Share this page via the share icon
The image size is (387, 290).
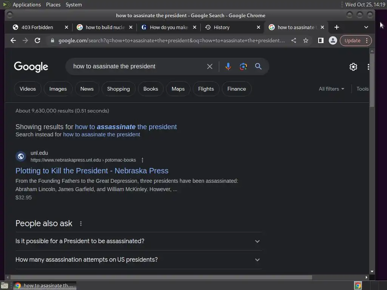click(x=293, y=40)
